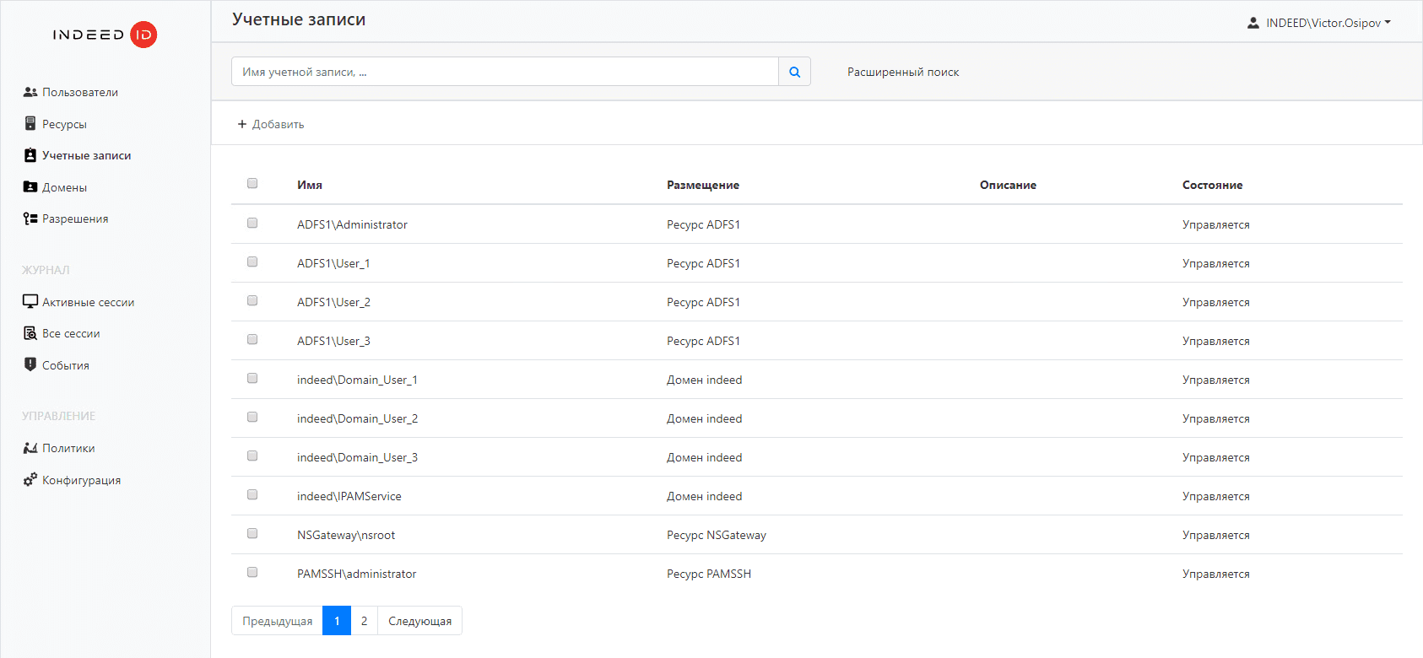Open Resources via its server icon
Viewport: 1423px width, 658px height.
(x=30, y=124)
